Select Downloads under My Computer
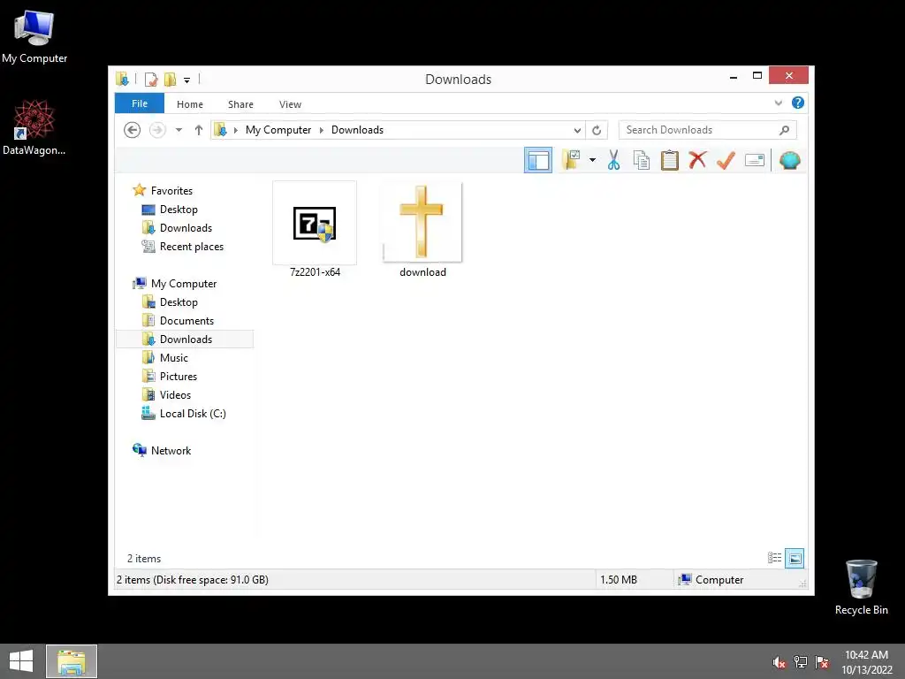The width and height of the screenshot is (905, 679). (185, 339)
